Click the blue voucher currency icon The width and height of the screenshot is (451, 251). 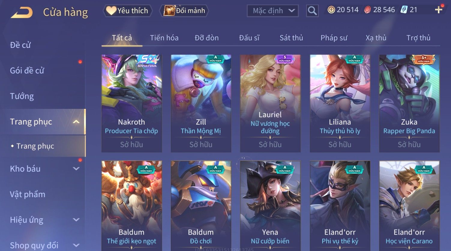pos(404,10)
